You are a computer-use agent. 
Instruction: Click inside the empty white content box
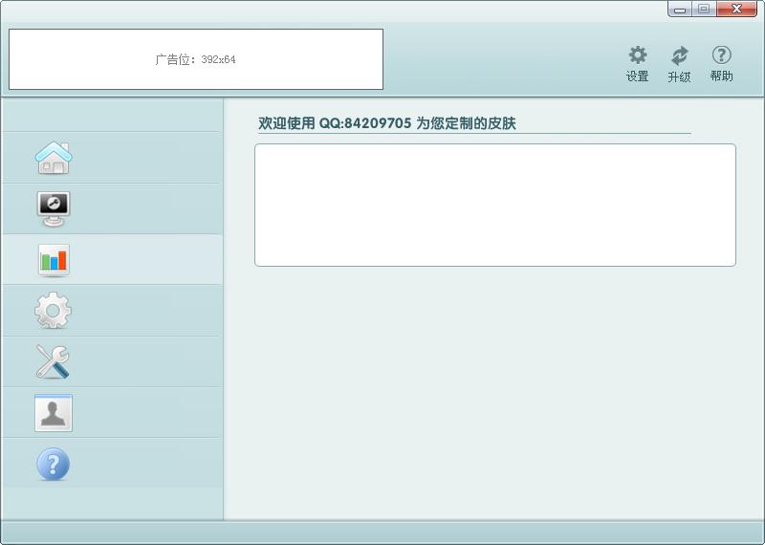tap(494, 205)
